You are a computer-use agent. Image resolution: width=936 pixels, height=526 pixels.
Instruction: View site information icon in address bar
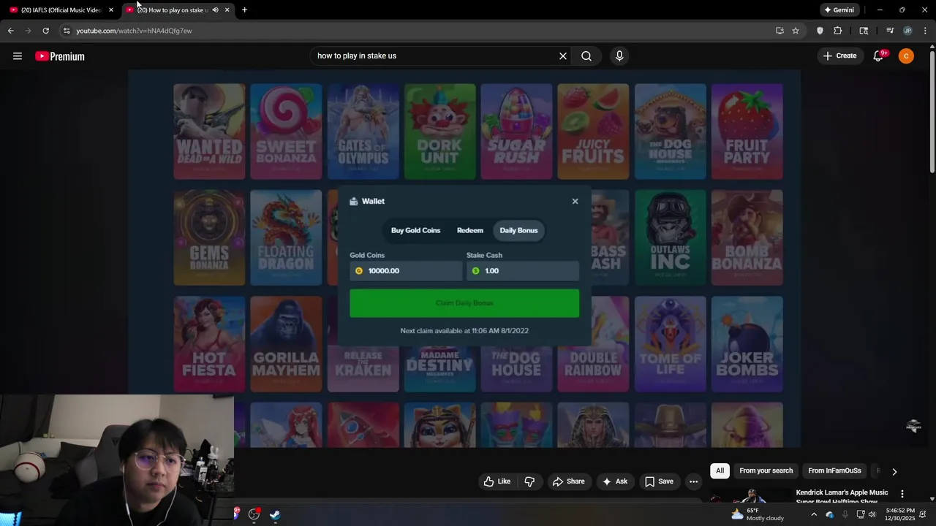coord(67,31)
